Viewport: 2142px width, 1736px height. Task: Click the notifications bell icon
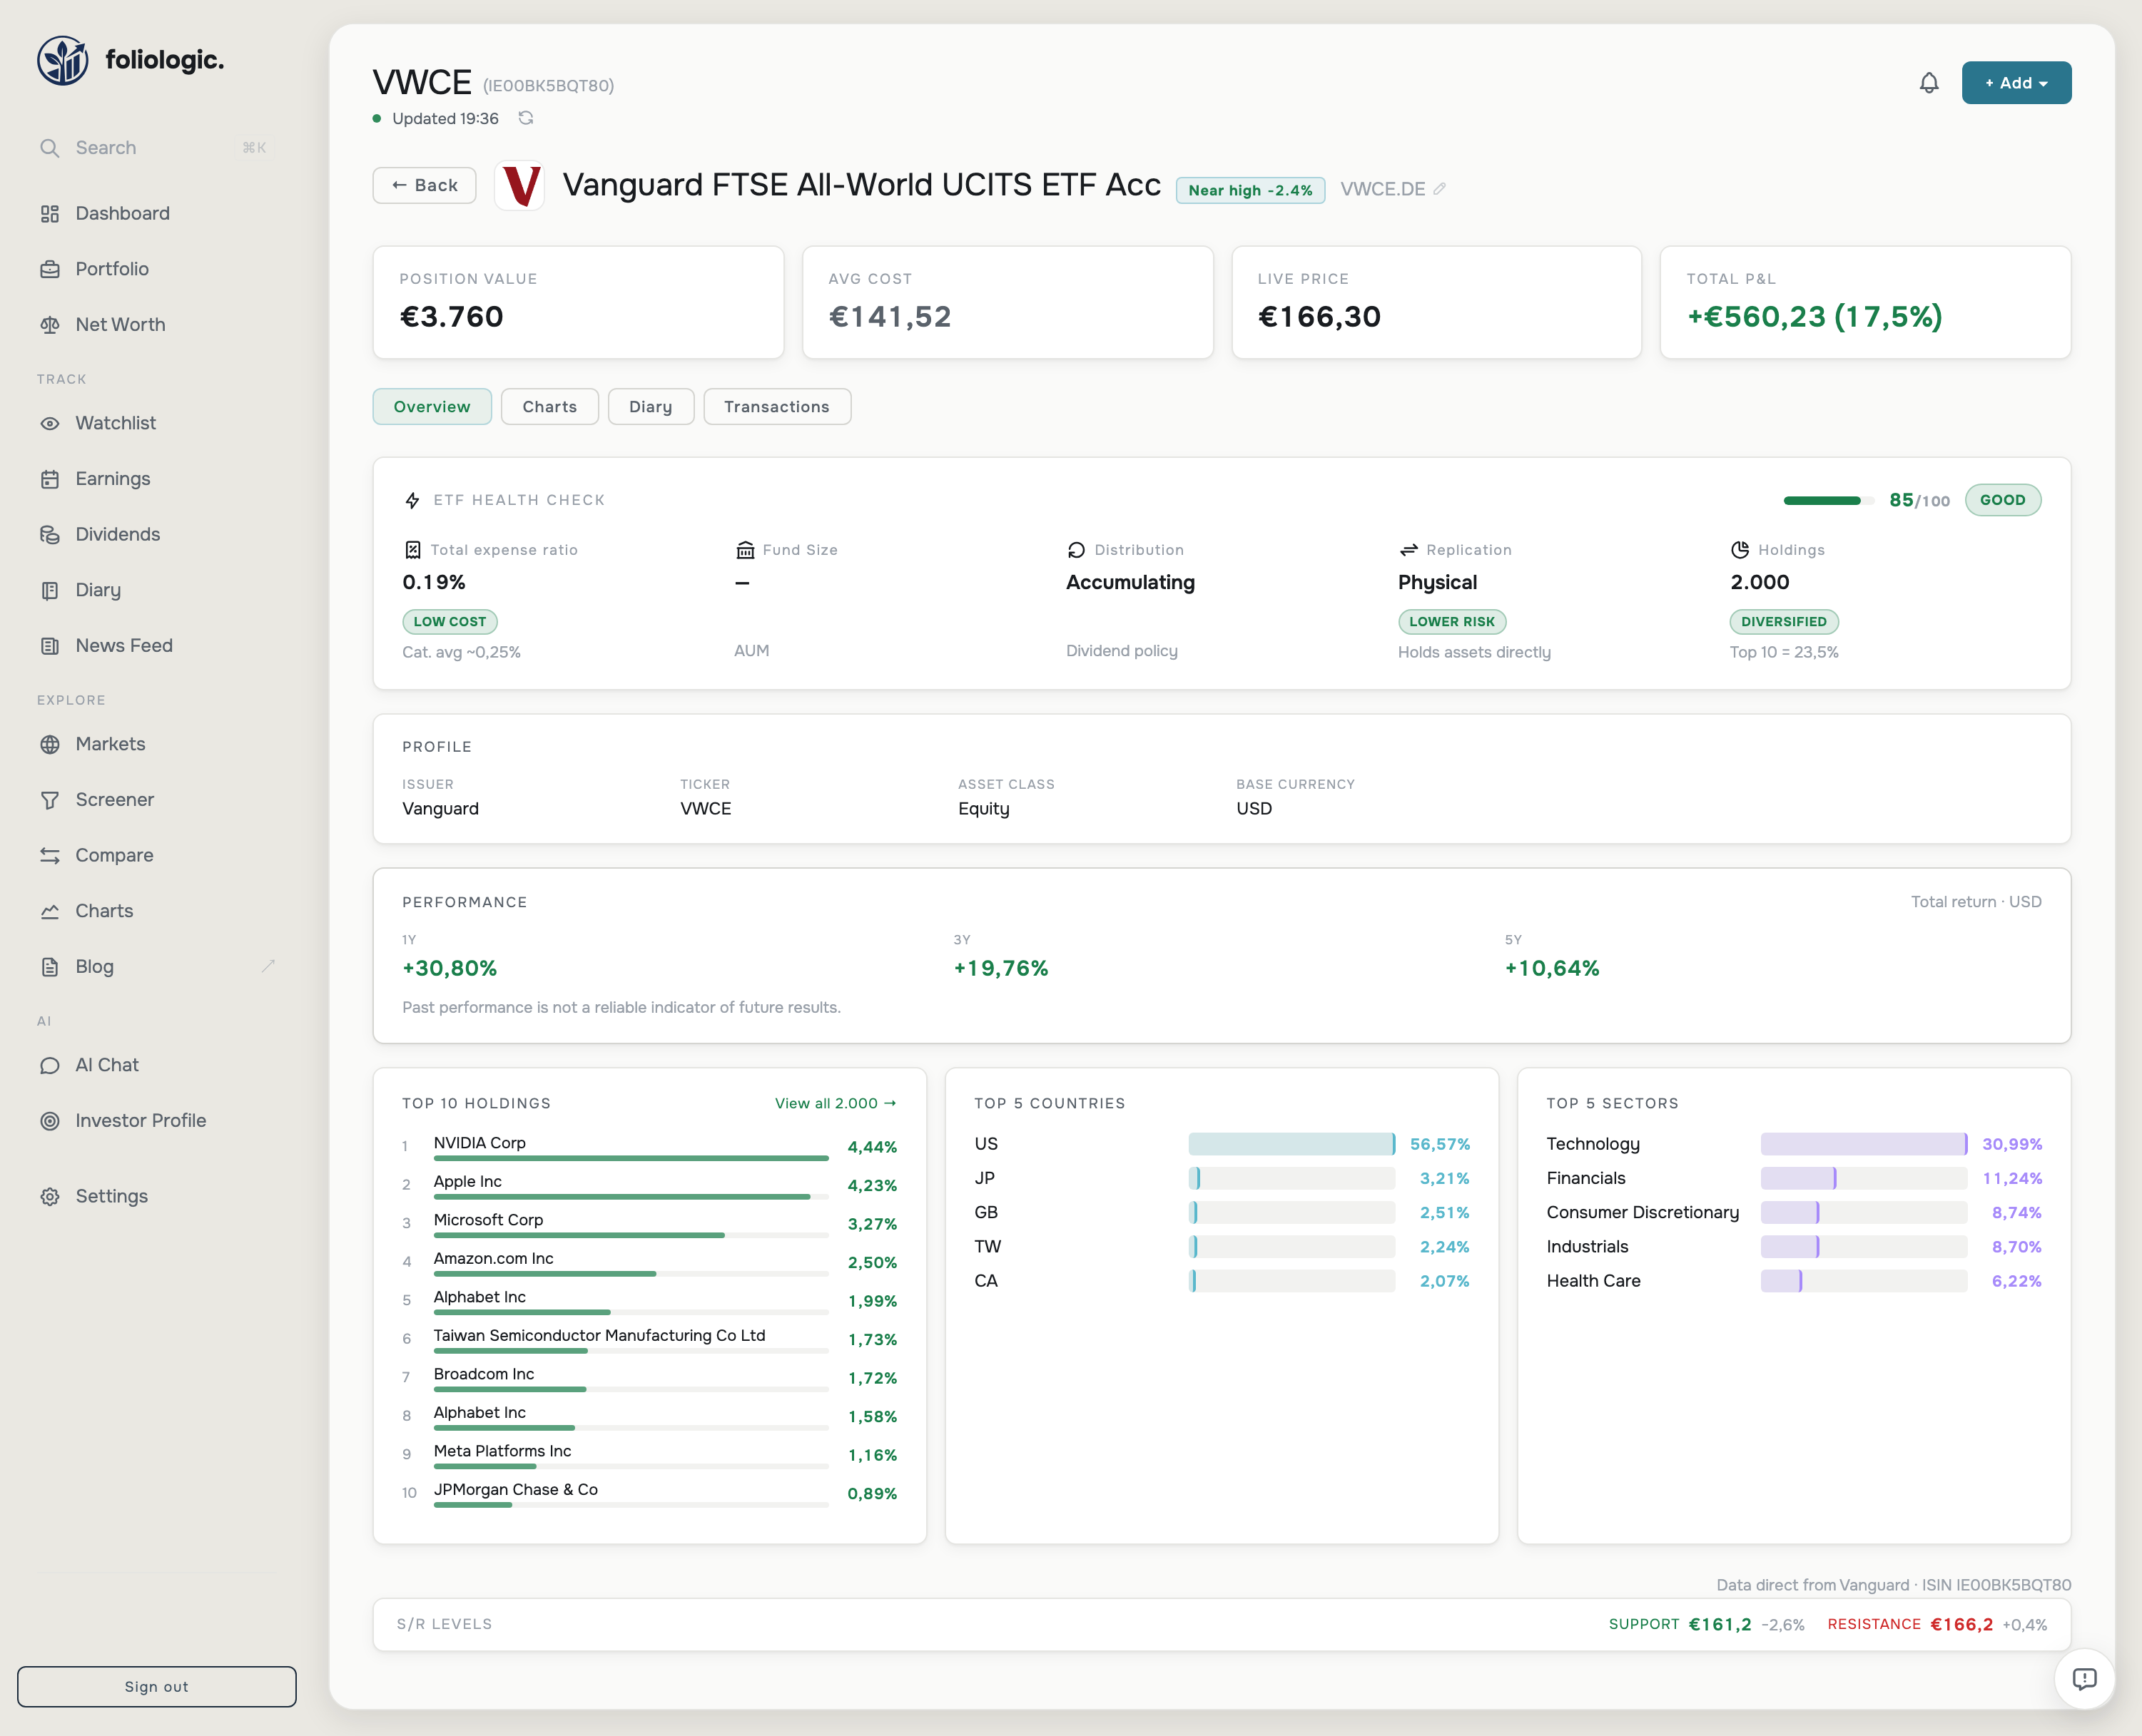pos(1929,83)
